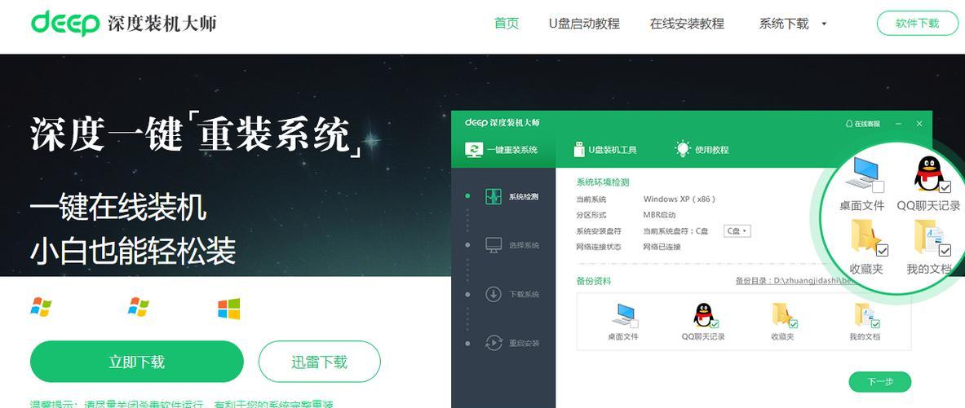Viewport: 965px width, 408px height.
Task: Close the 深度装机大师 app window
Action: click(919, 124)
